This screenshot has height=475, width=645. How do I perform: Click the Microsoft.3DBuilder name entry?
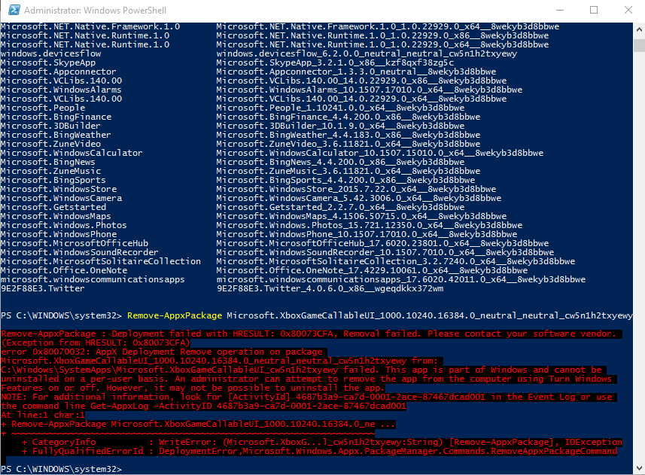click(50, 126)
